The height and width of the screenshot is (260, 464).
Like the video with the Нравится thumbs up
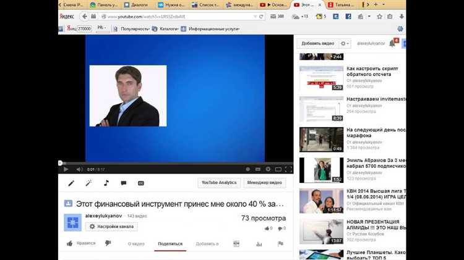tap(81, 243)
